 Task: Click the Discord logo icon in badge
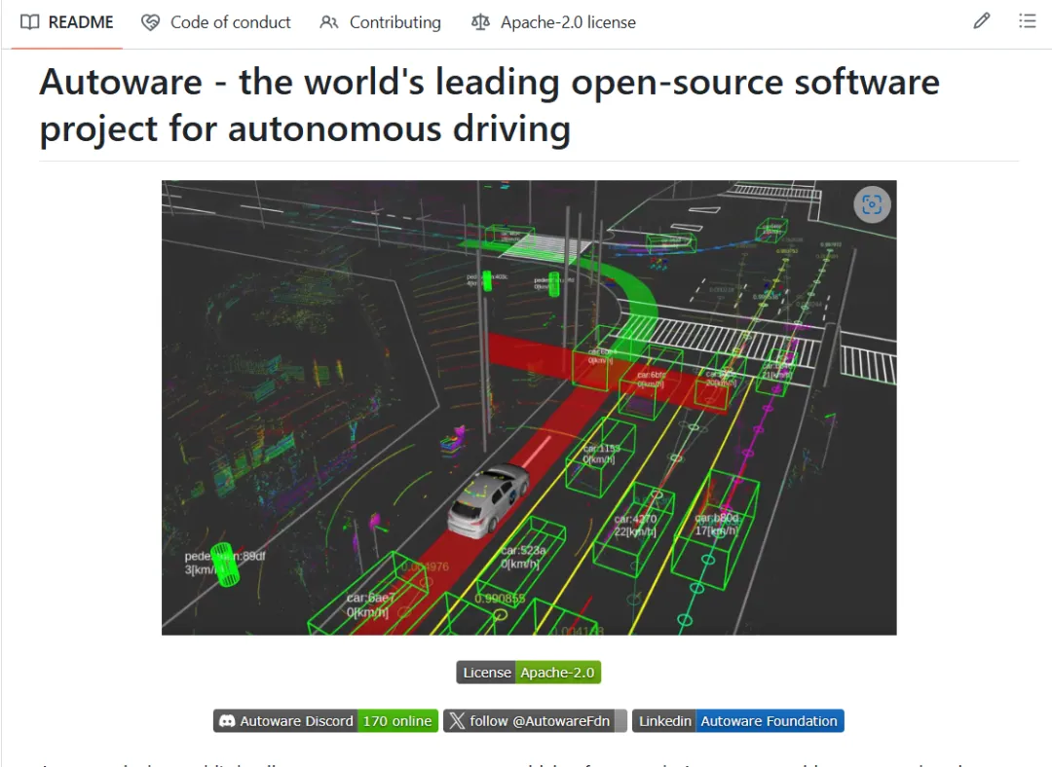[x=227, y=721]
